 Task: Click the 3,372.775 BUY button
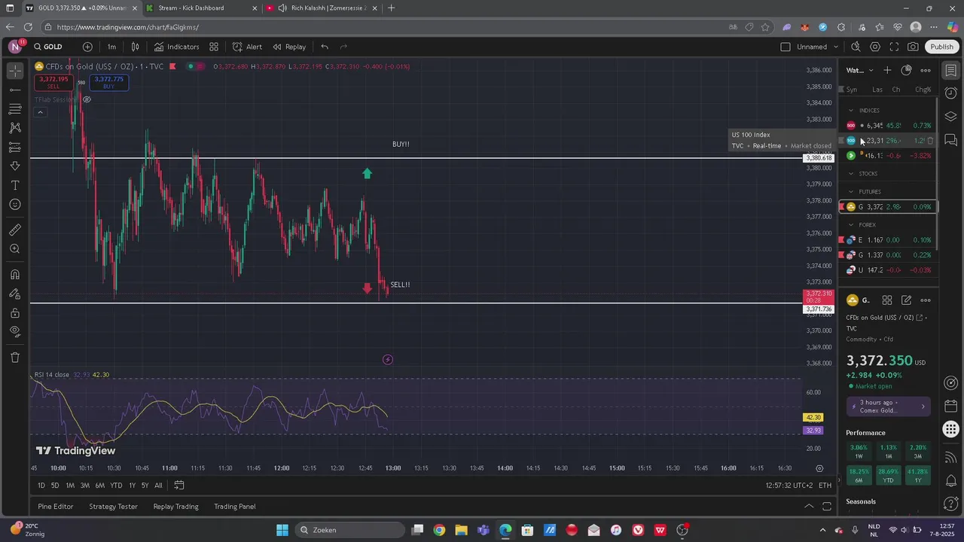click(x=109, y=83)
